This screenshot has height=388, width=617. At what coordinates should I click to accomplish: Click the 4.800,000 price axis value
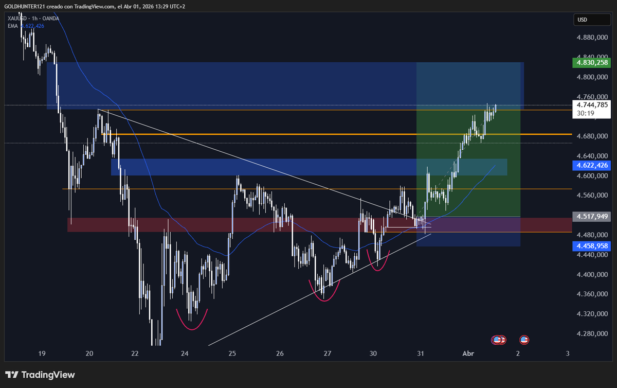pyautogui.click(x=592, y=77)
